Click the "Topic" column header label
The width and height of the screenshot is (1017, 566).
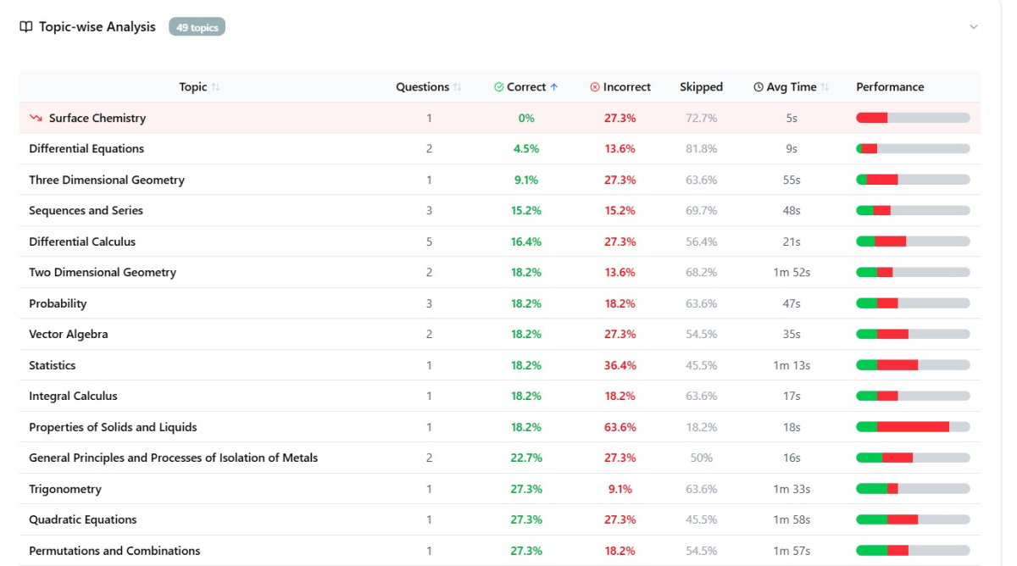[193, 87]
